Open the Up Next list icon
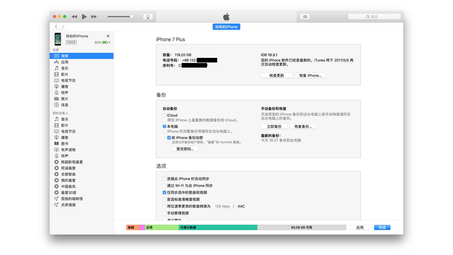This screenshot has width=453, height=255. click(305, 17)
